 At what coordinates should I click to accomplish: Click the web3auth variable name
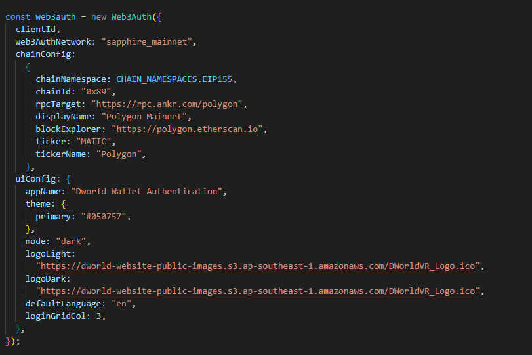click(x=56, y=17)
